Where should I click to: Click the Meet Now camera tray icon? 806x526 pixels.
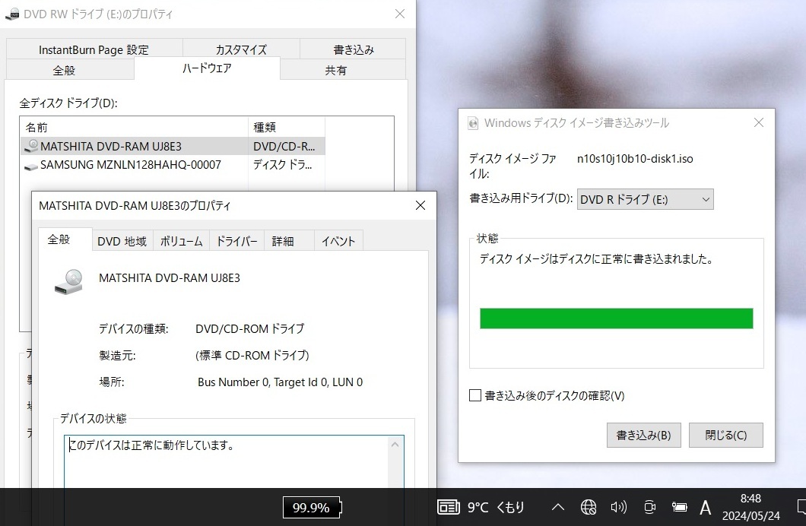pos(649,508)
